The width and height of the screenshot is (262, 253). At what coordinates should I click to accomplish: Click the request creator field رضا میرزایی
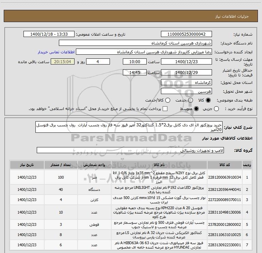[x=144, y=52]
